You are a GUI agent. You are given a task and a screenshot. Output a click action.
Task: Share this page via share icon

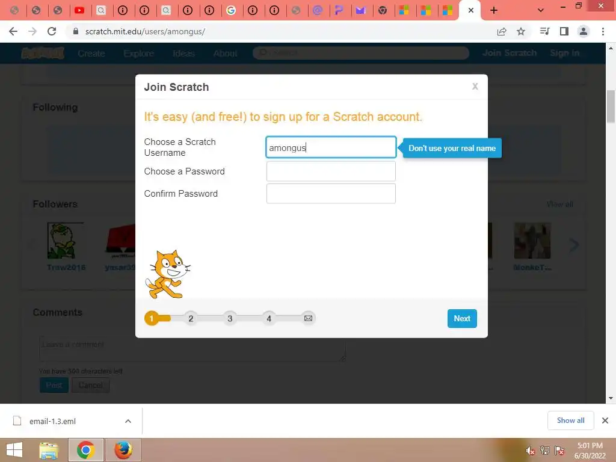(x=502, y=31)
